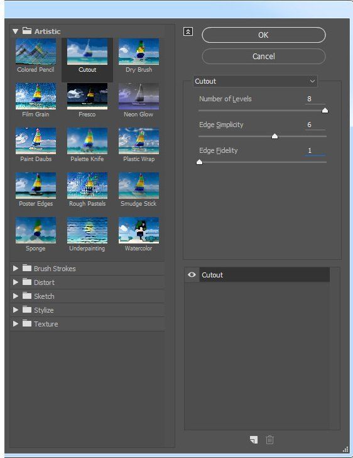The height and width of the screenshot is (458, 353).
Task: Pick the Fresco filter thumbnail
Action: point(87,96)
